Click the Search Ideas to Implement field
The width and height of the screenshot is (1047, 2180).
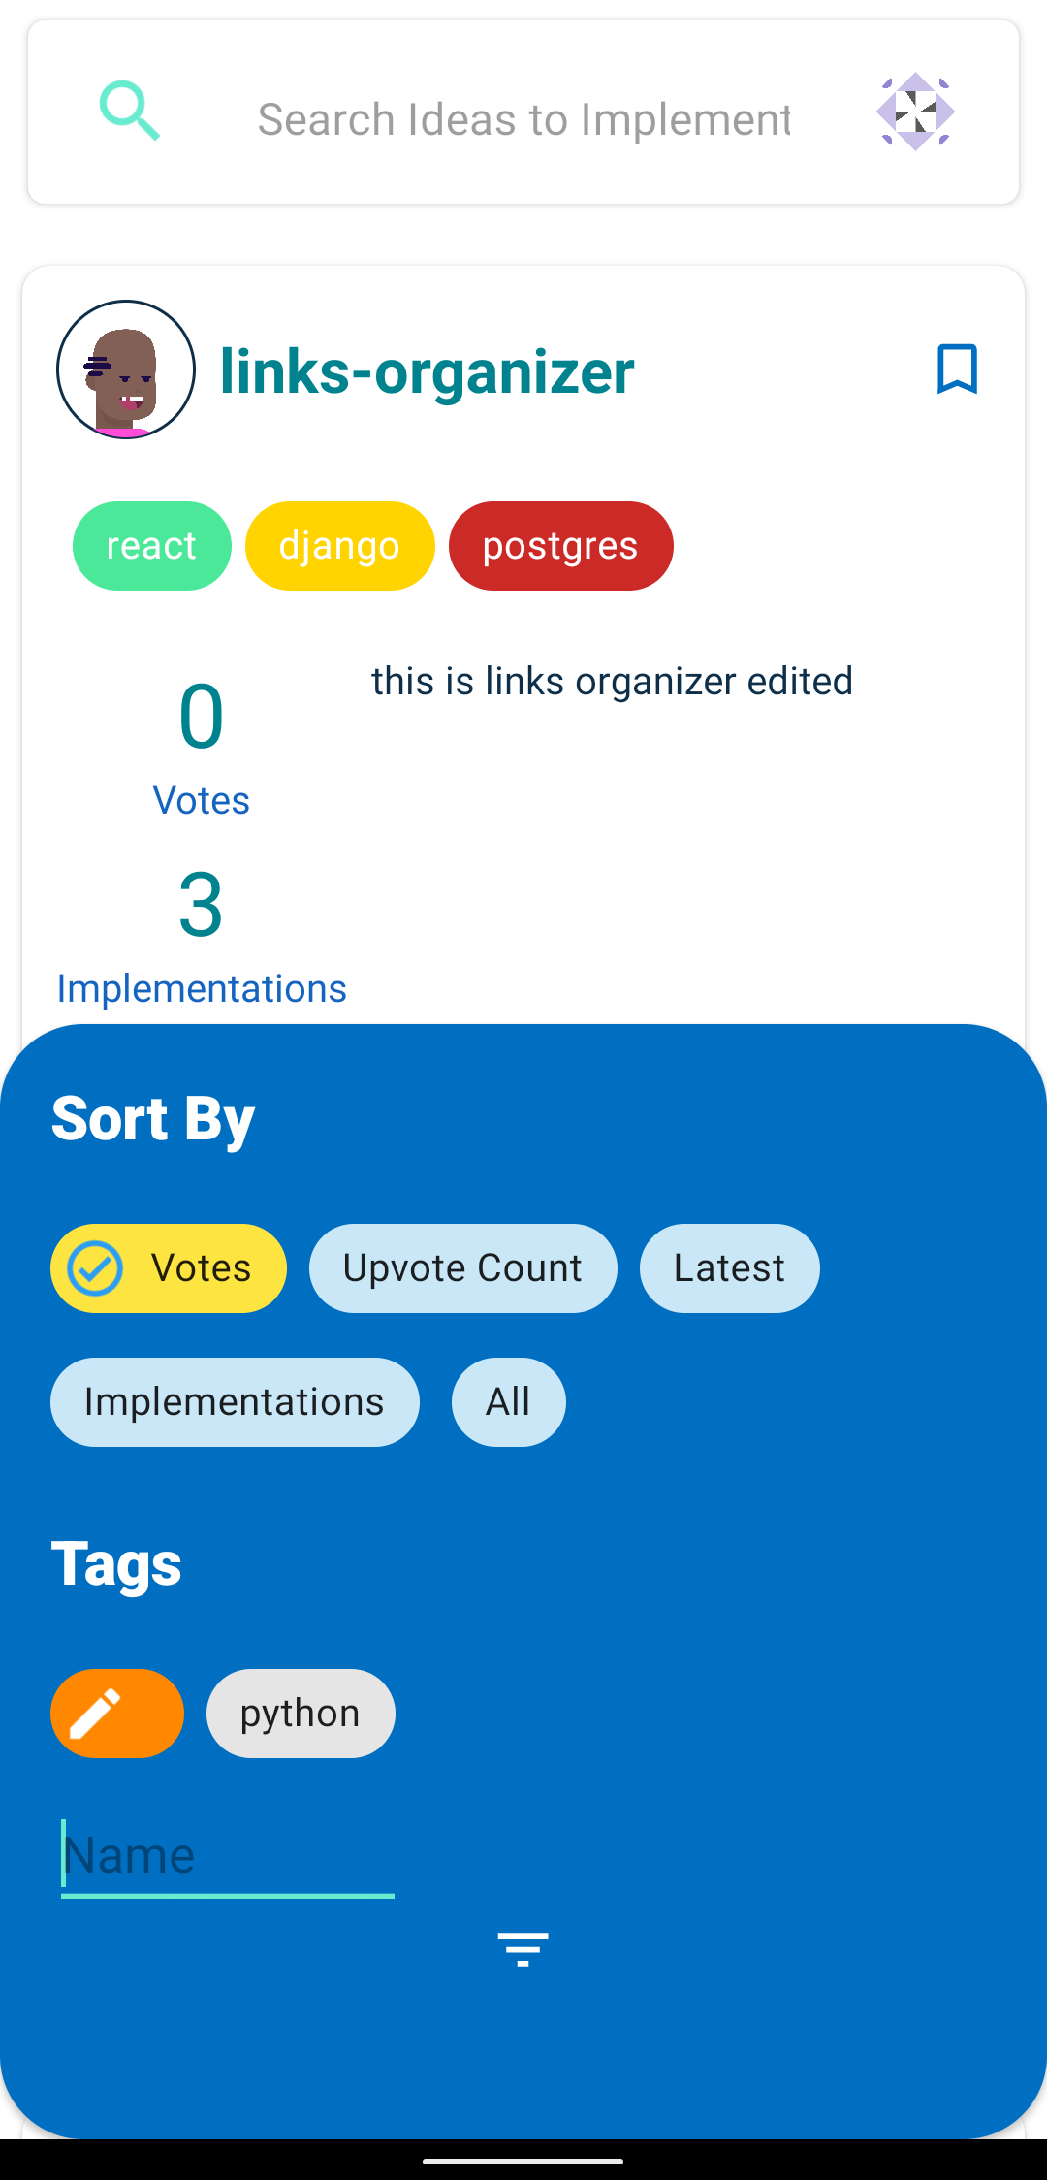pos(523,120)
